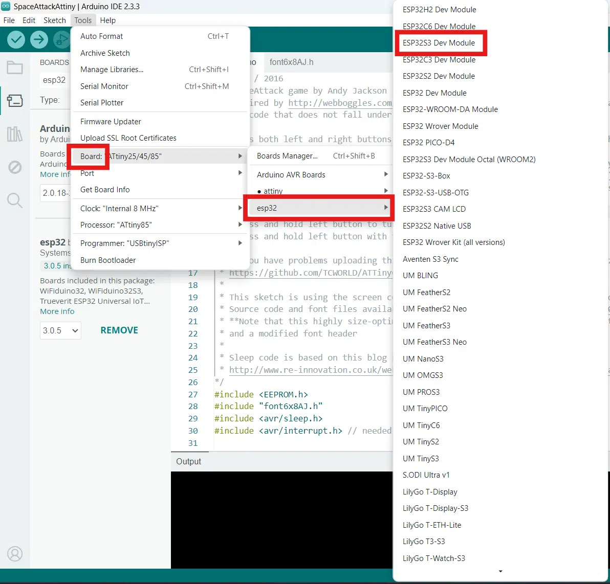Open More info link under esp32 package

57,311
